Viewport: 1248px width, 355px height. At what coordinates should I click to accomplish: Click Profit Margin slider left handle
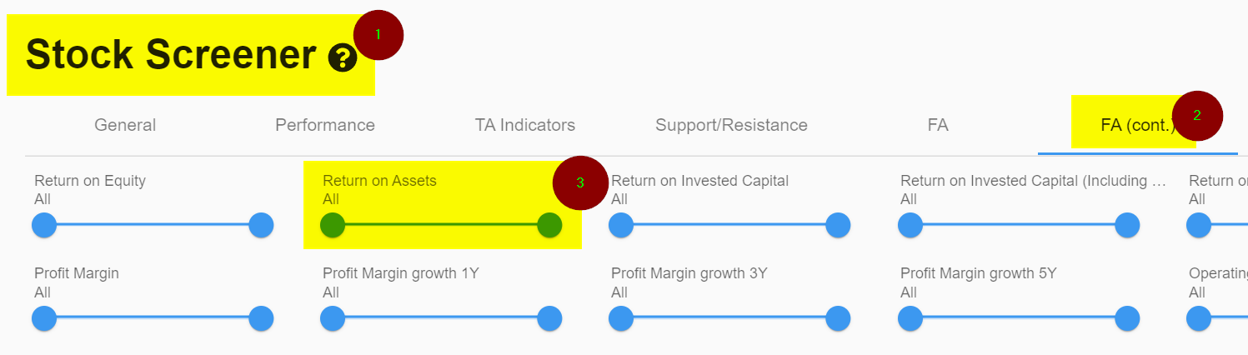coord(44,318)
